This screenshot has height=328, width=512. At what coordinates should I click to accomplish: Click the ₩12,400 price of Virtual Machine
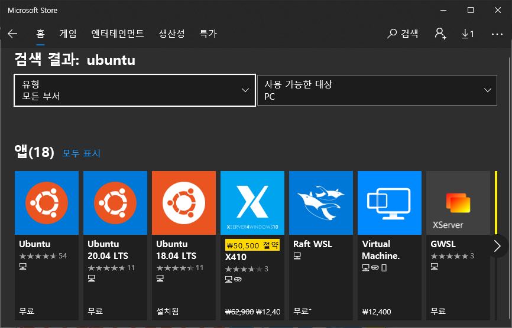click(377, 311)
